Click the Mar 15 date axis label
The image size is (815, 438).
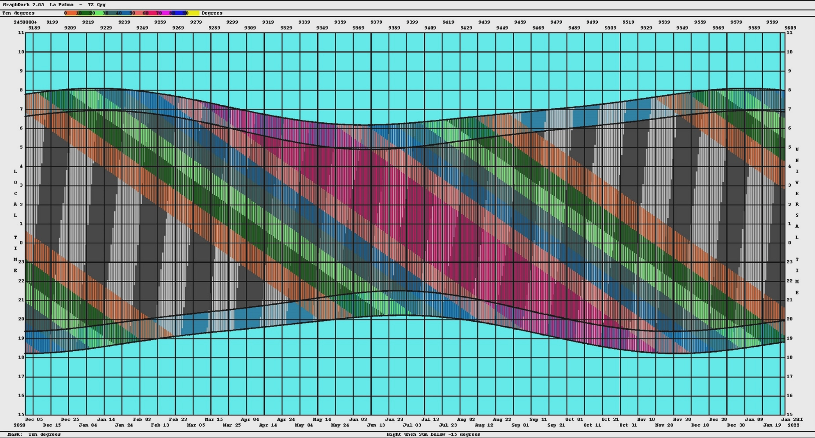(214, 420)
